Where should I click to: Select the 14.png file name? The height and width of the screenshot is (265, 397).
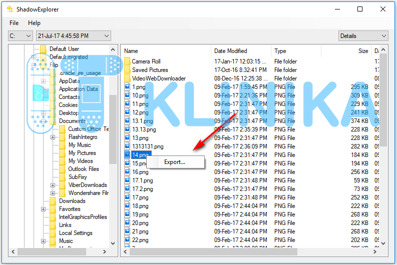click(x=141, y=155)
